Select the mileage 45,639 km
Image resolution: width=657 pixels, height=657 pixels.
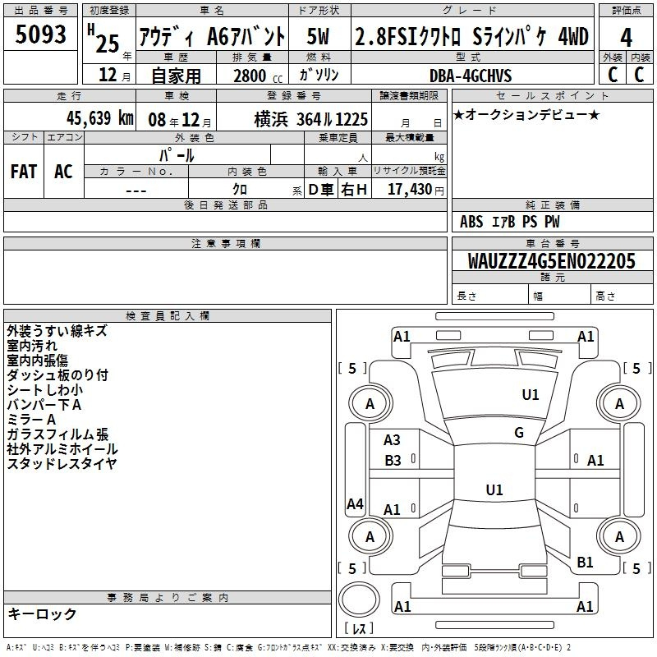click(99, 118)
